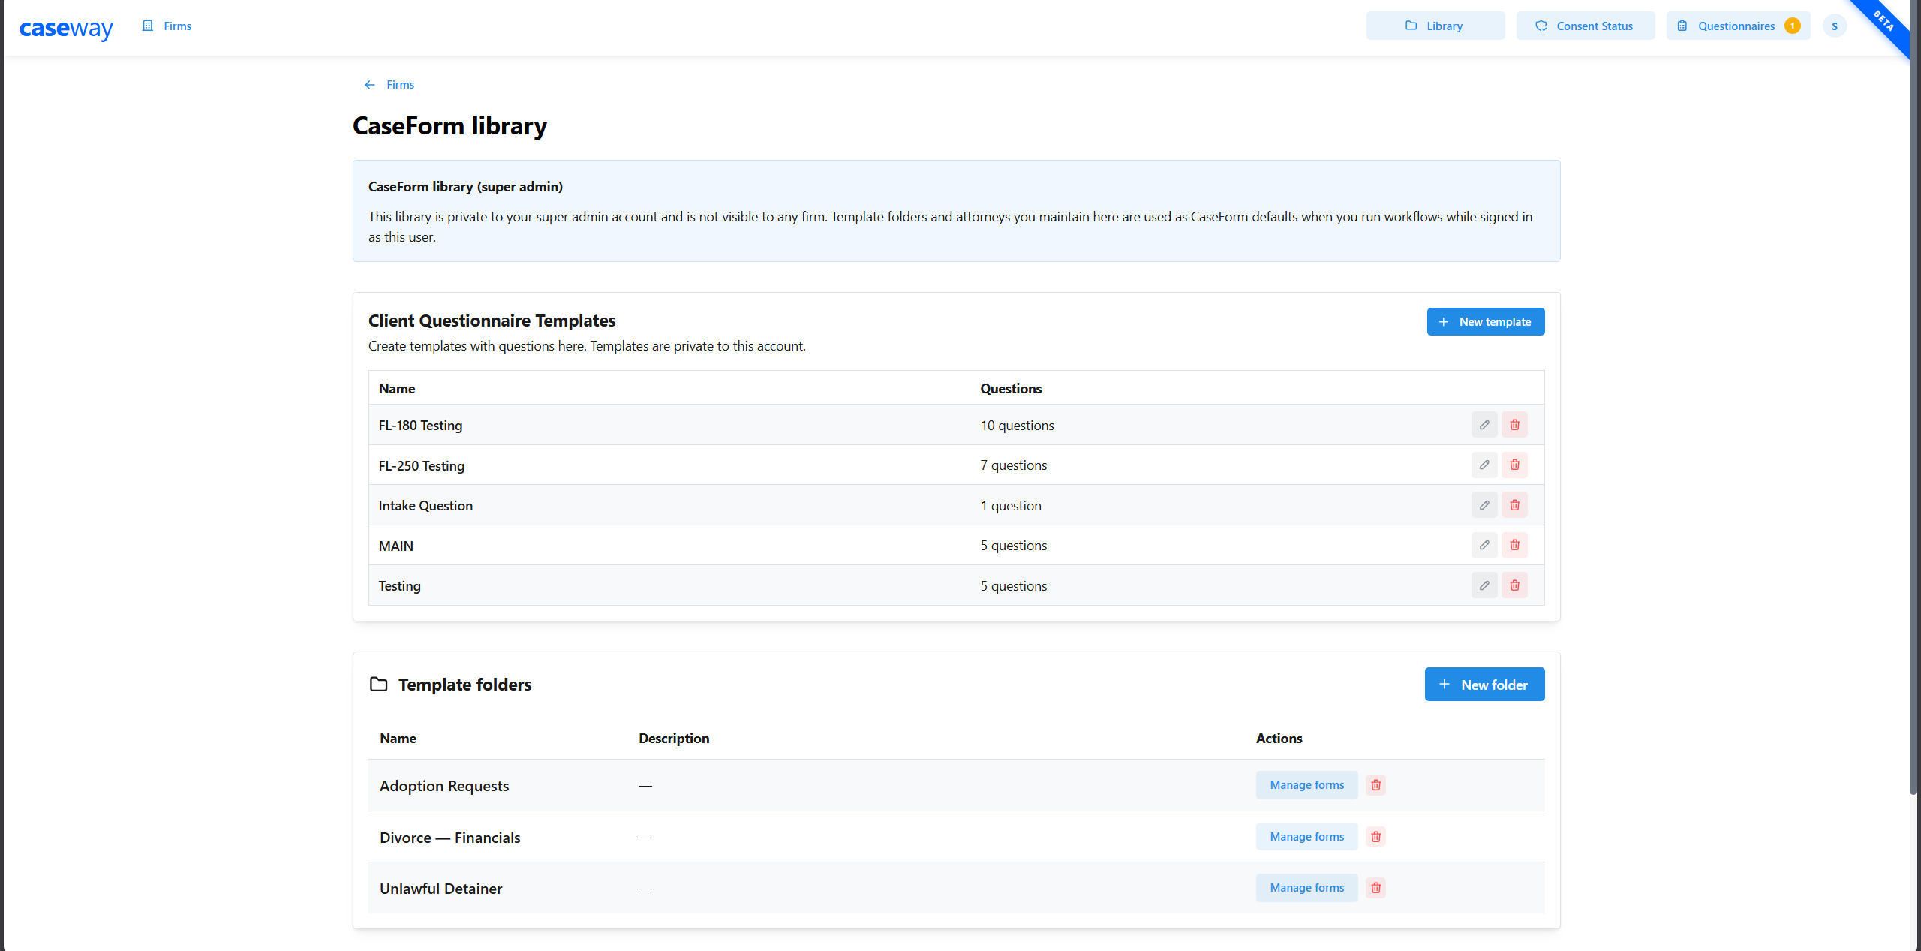
Task: Edit the FL-180 Testing template
Action: click(x=1484, y=425)
